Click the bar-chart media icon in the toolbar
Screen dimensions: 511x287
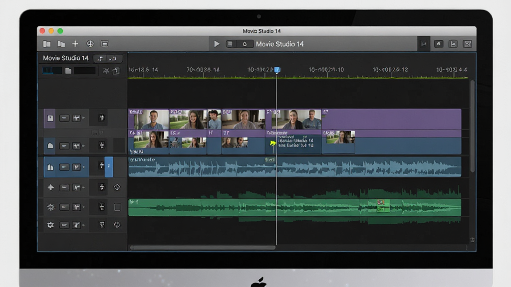61,44
